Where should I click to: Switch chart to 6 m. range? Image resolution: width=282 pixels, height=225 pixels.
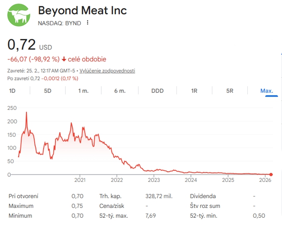point(120,91)
